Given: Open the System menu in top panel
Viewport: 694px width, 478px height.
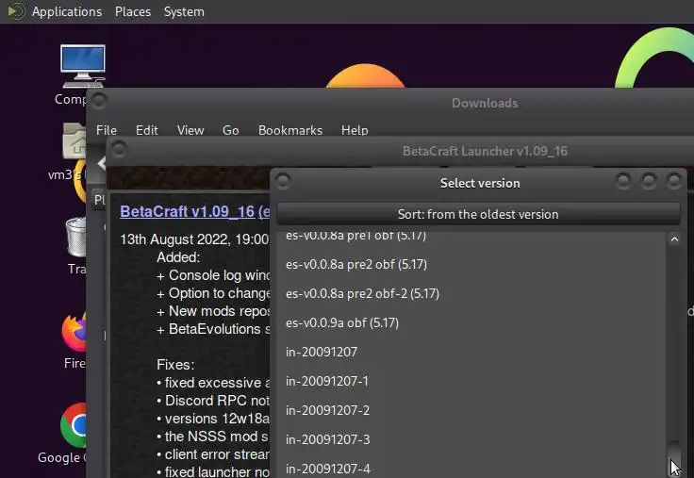Looking at the screenshot, I should (184, 11).
